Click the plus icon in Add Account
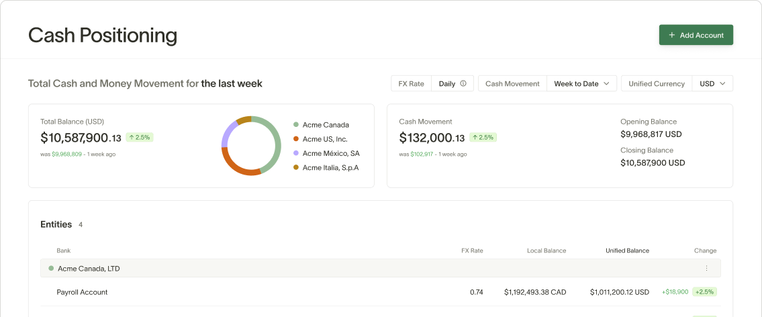Screen dimensions: 762x317 click(x=671, y=35)
